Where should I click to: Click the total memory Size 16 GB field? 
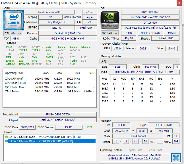click(x=121, y=125)
